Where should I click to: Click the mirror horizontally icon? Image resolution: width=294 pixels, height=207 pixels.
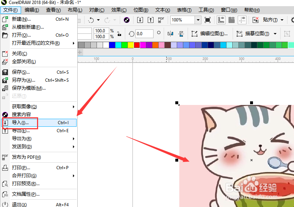(x=170, y=34)
